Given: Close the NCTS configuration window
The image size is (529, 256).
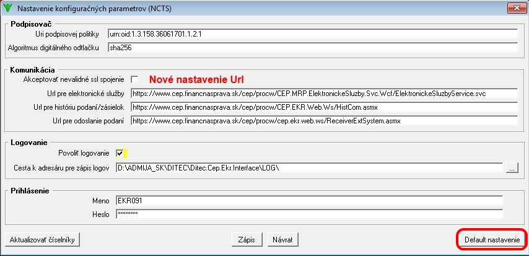Looking at the screenshot, I should tap(517, 8).
